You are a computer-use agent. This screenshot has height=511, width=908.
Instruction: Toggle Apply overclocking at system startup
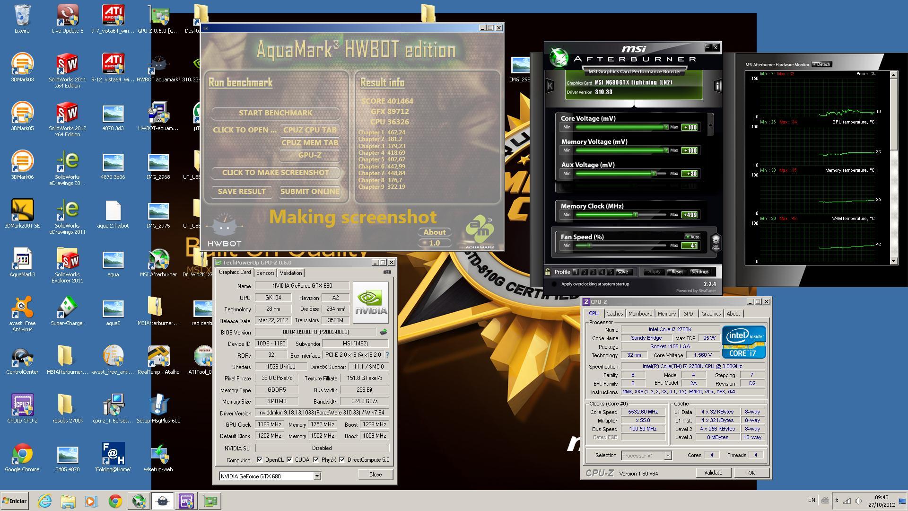554,284
